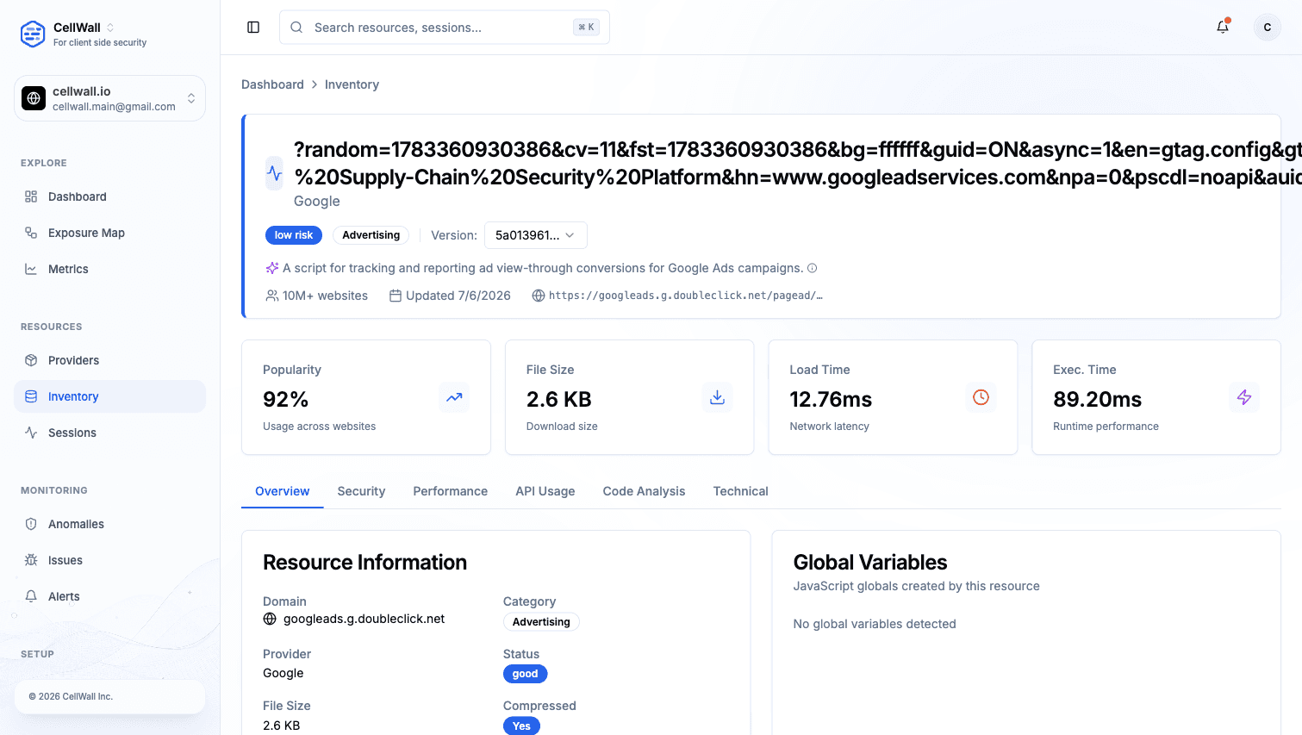Click the globe icon next to the doubleclick URL

tap(539, 296)
